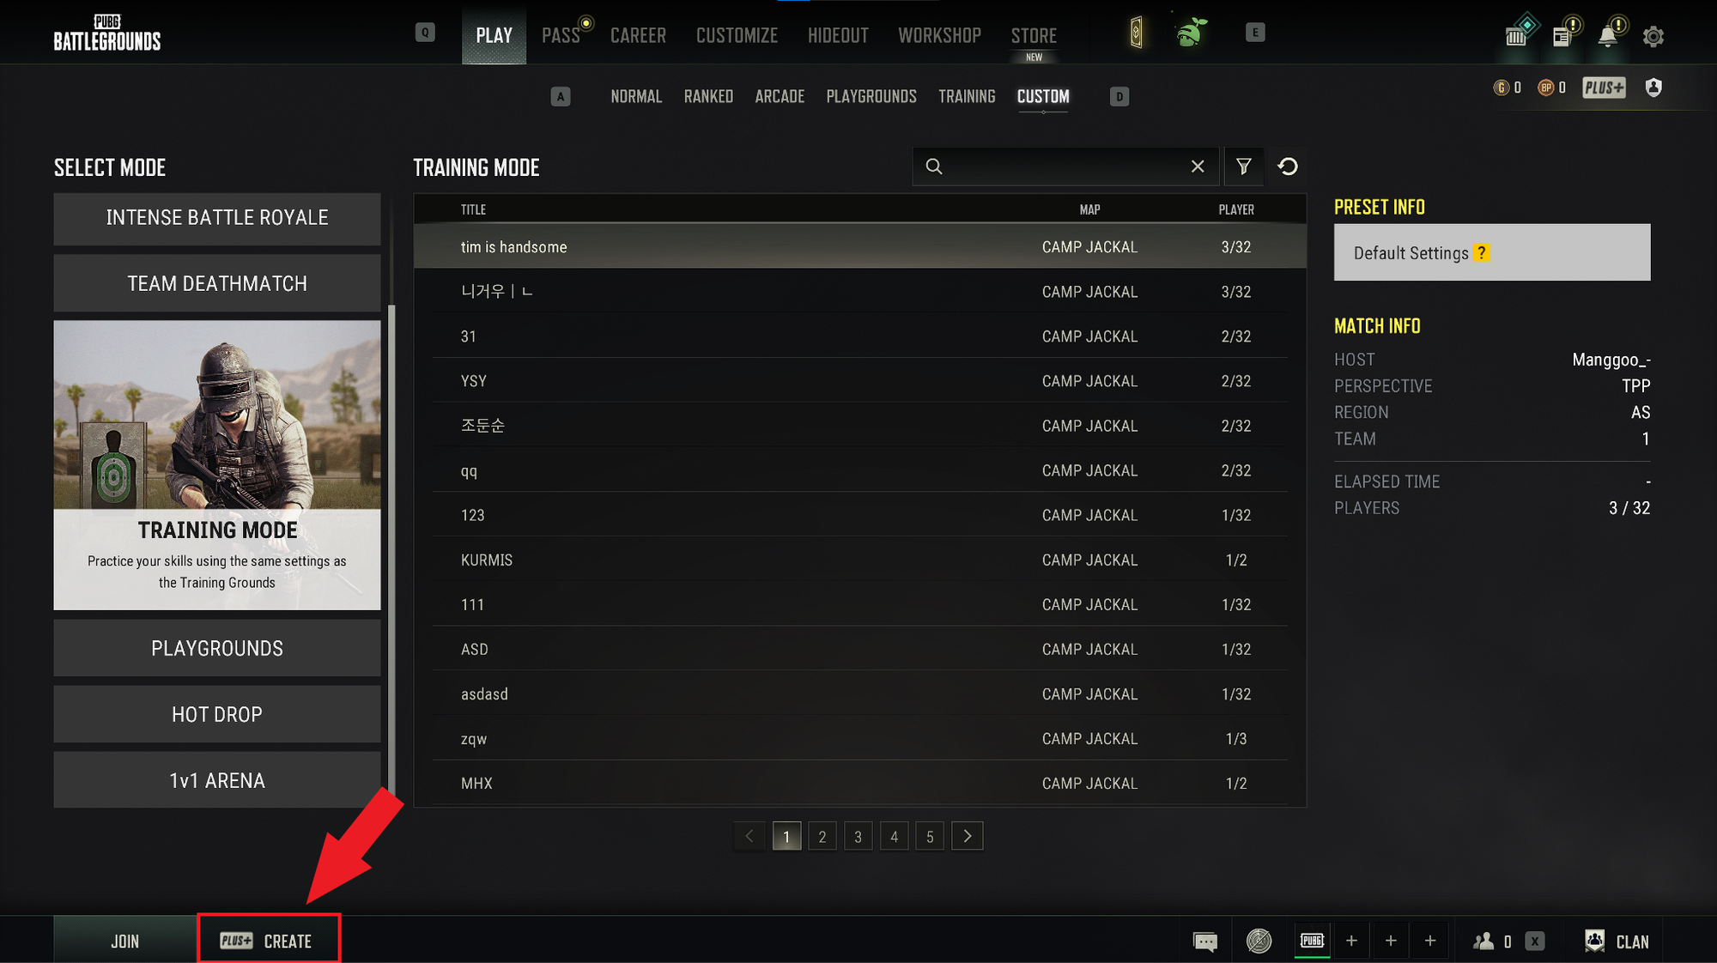Image resolution: width=1717 pixels, height=963 pixels.
Task: Open the CUSTOMIZE tab
Action: 737,35
